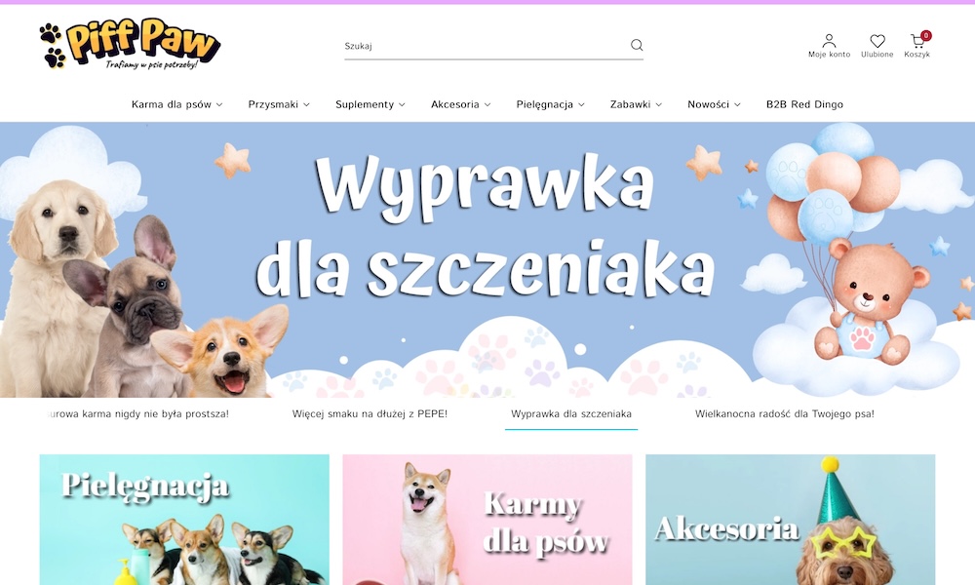Screen dimensions: 975x585
Task: Expand the Zabawki menu
Action: [636, 104]
